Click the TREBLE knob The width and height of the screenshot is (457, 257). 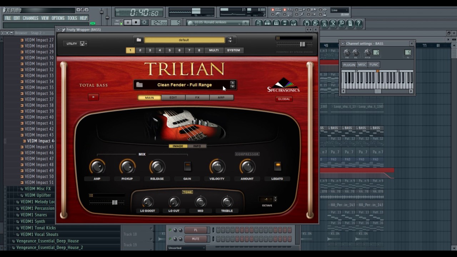coord(227,202)
